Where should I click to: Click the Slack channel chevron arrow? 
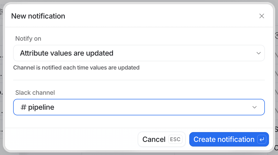click(x=254, y=107)
